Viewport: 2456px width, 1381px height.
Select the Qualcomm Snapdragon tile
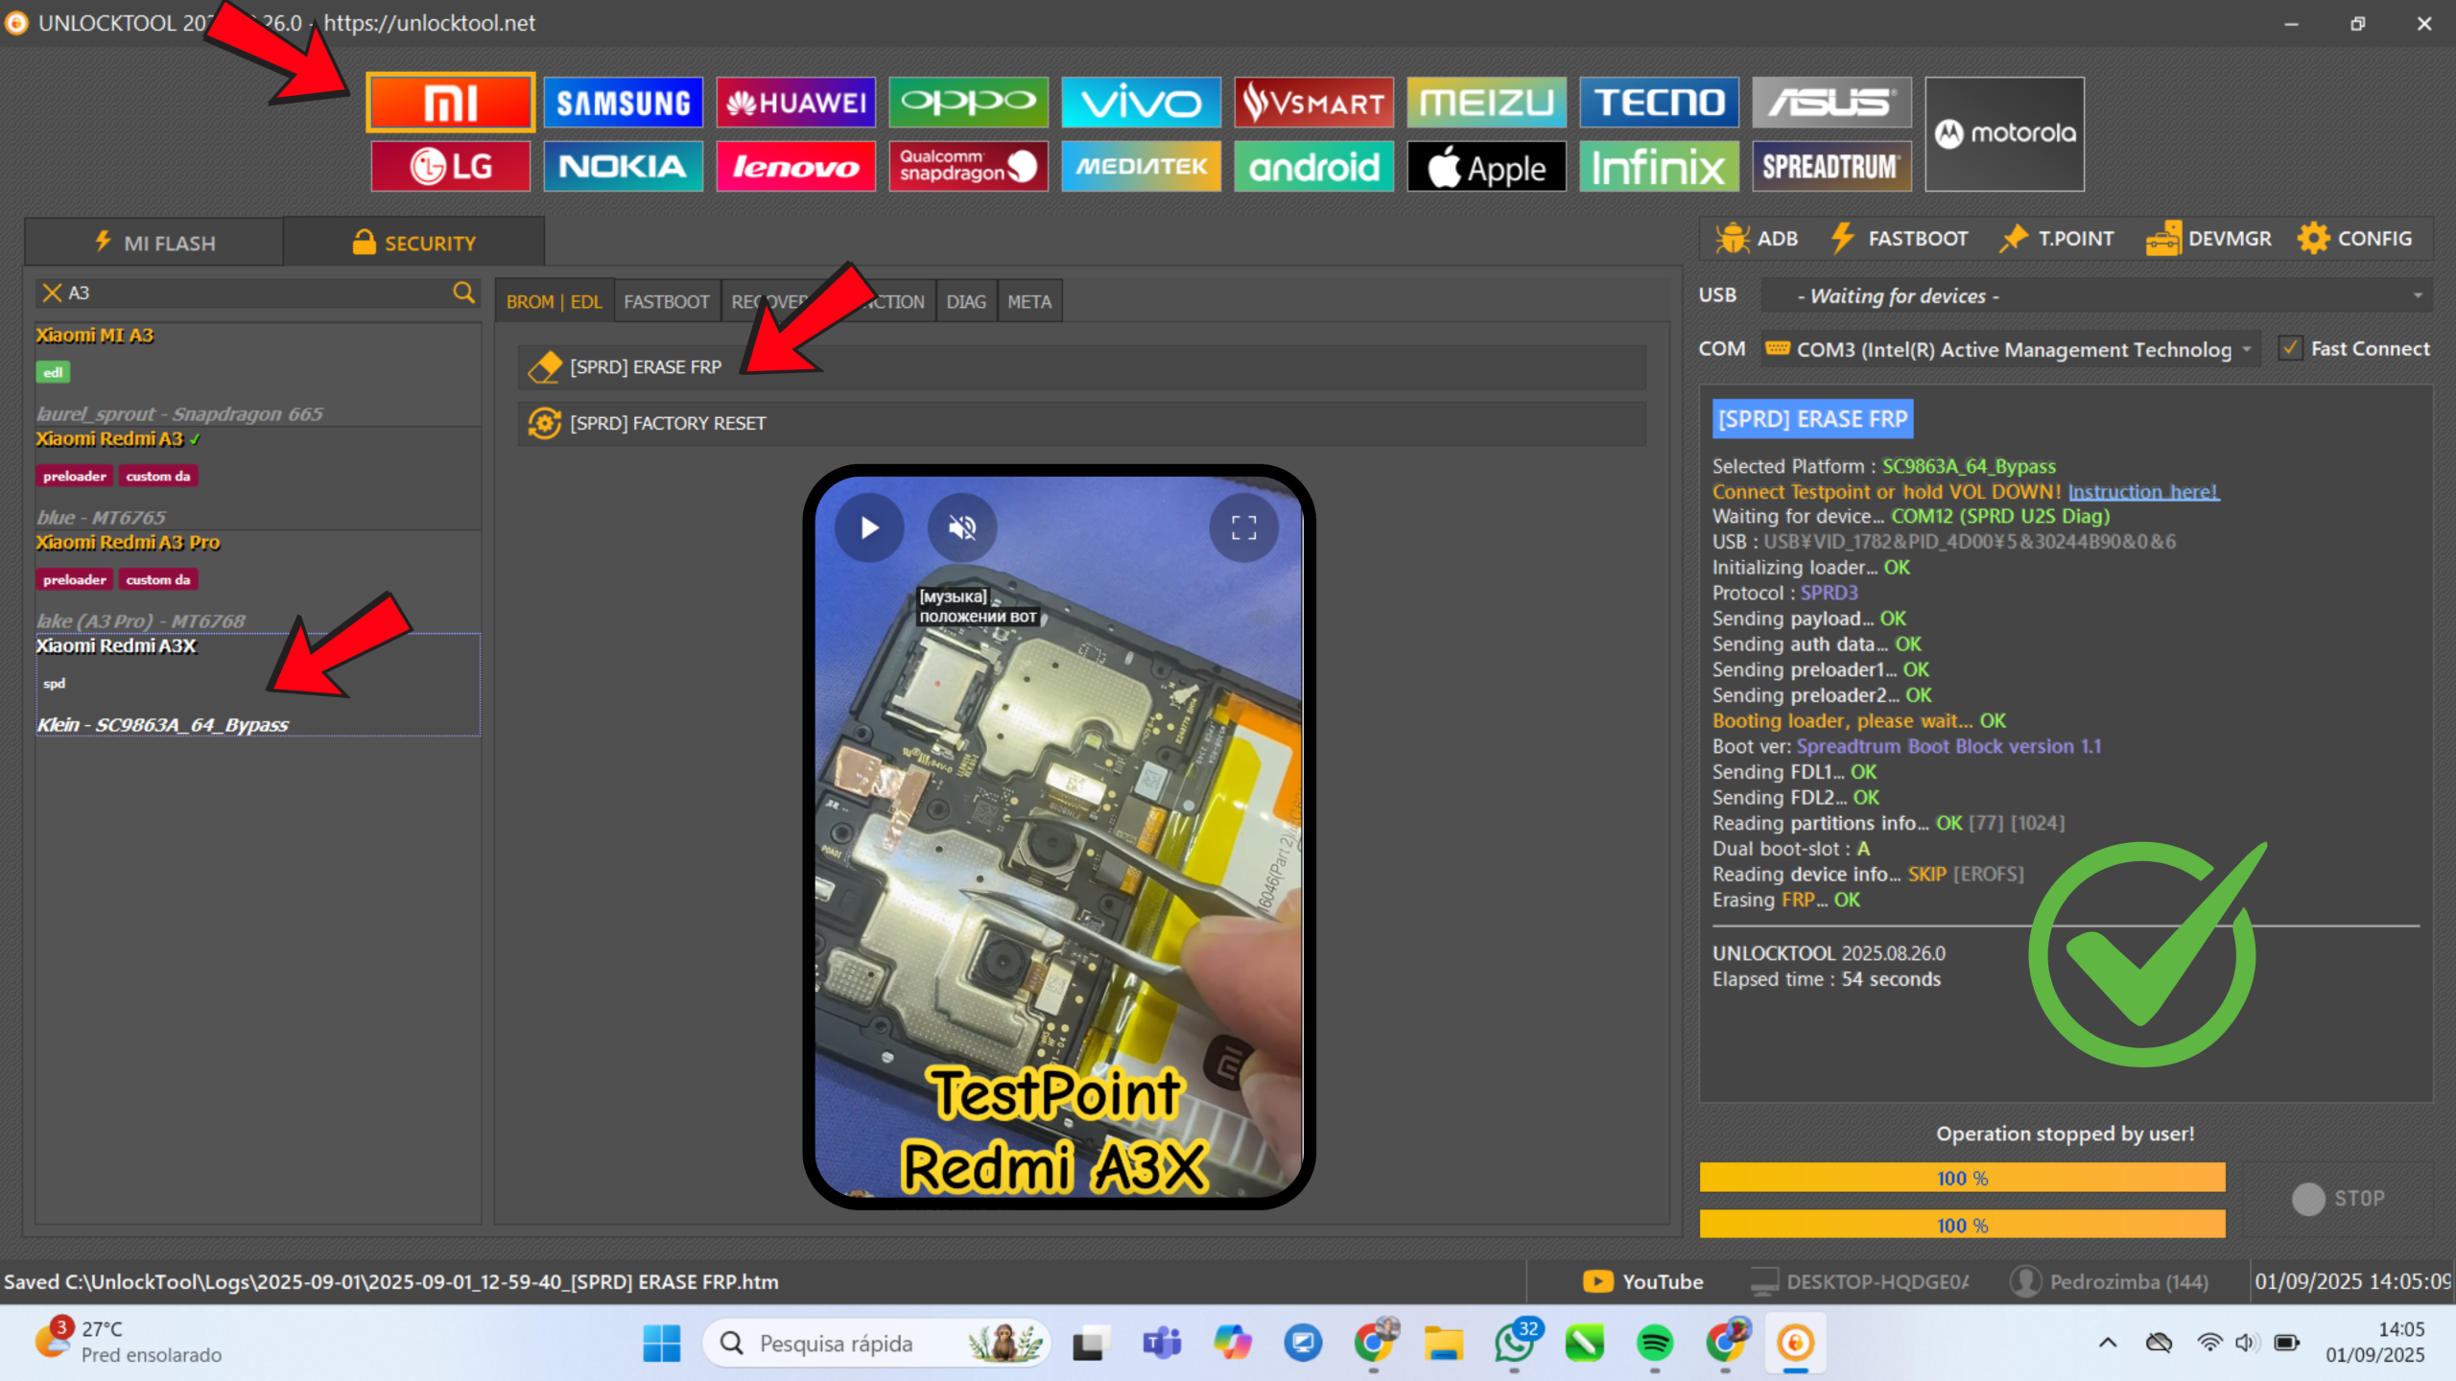coord(968,166)
